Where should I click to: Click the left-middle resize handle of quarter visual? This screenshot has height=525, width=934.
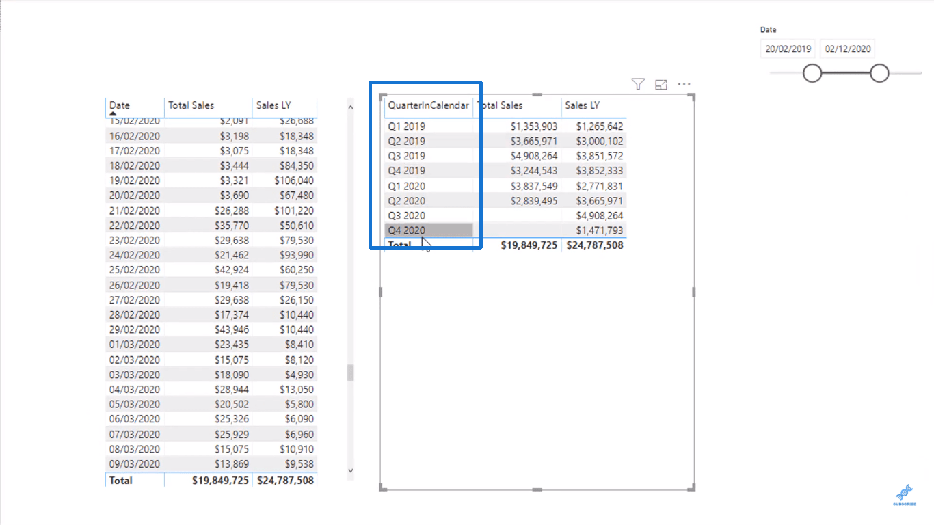click(381, 292)
